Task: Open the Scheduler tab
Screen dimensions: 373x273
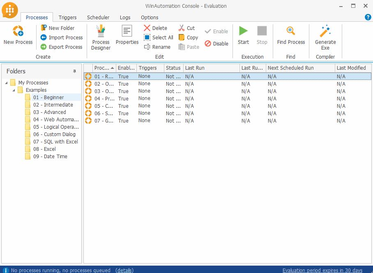Action: pyautogui.click(x=98, y=17)
